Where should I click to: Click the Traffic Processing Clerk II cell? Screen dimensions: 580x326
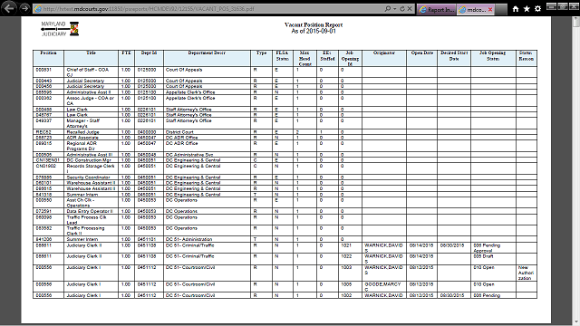click(91, 231)
